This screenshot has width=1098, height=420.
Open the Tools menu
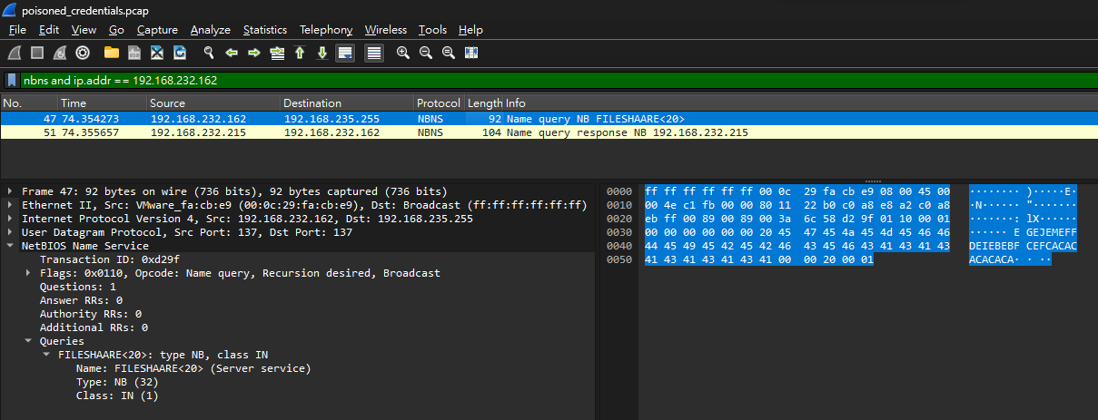pyautogui.click(x=432, y=30)
